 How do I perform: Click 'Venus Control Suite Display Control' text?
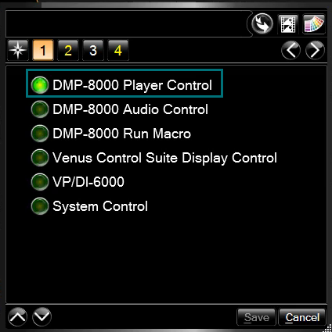coord(164,158)
